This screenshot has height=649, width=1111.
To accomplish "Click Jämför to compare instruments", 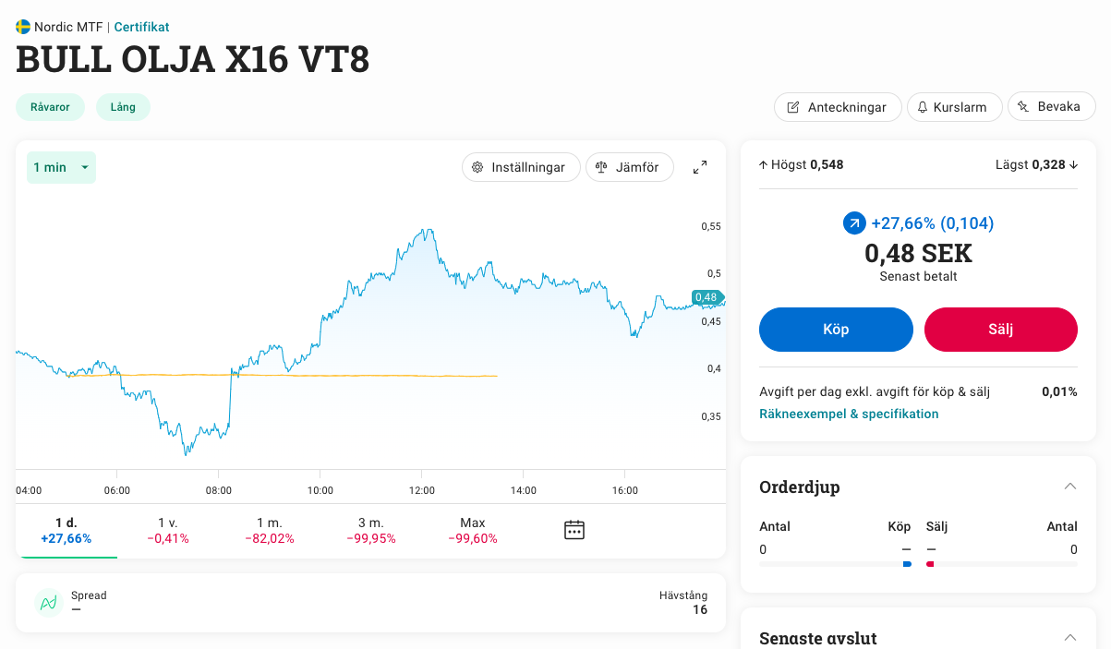I will click(629, 167).
